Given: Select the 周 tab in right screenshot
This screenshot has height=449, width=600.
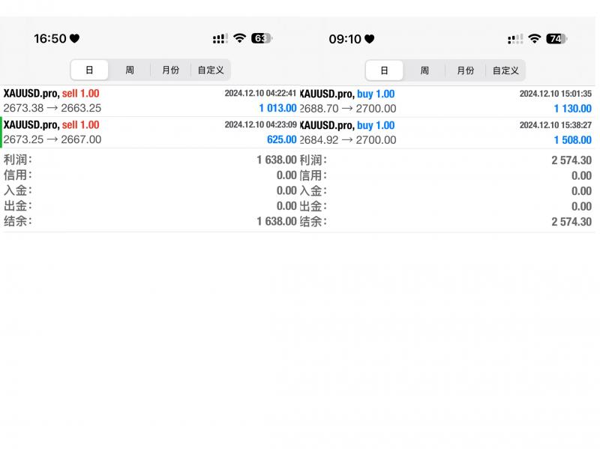Looking at the screenshot, I should (x=424, y=70).
